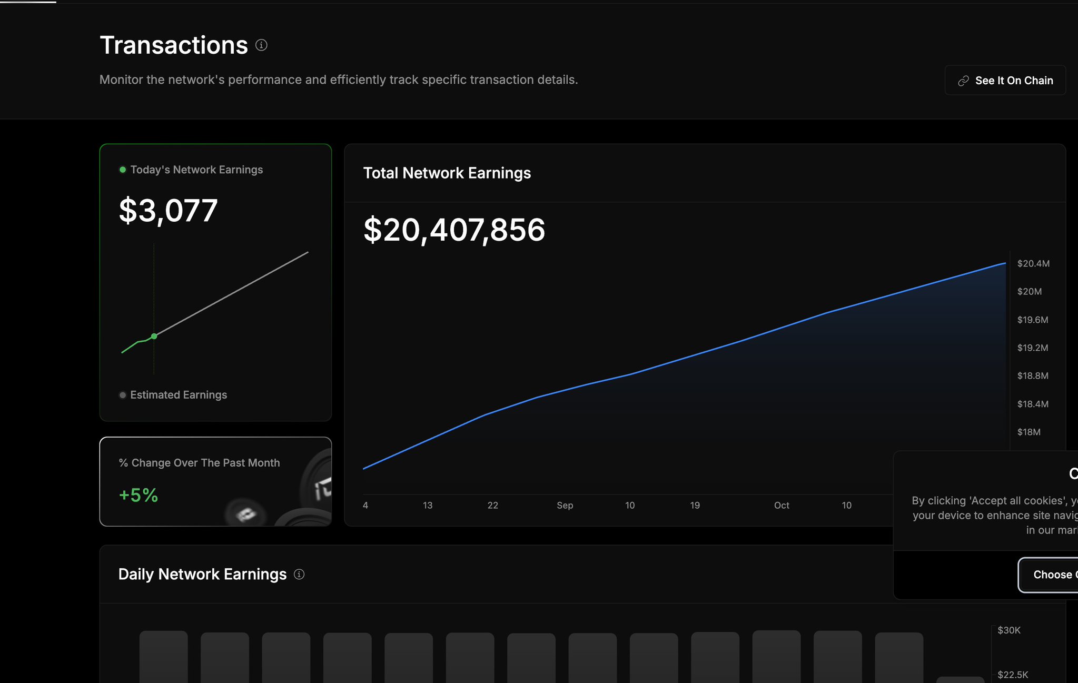Click green indicator dot beside Today's Network Earnings

coord(123,170)
